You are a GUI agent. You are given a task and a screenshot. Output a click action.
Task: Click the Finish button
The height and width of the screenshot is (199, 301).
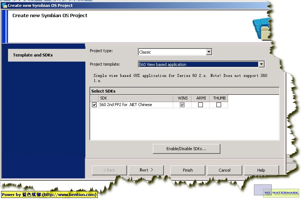tap(188, 170)
